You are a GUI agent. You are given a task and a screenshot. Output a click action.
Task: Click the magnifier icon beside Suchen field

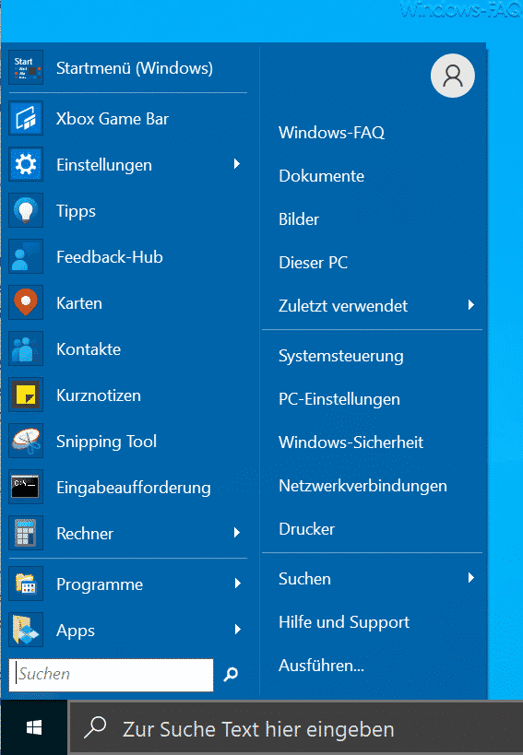(231, 674)
